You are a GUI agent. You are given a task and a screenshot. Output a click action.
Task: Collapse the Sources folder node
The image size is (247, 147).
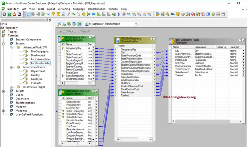click(x=4, y=44)
